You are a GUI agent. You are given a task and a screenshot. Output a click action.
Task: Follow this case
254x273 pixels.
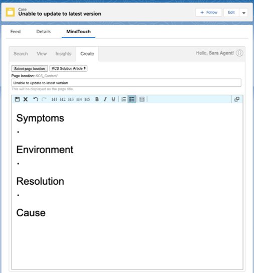209,13
